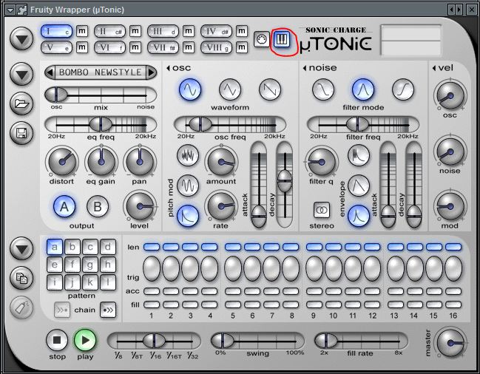Click the MIDI connector icon
Screen dimensions: 480x374
[x=262, y=39]
